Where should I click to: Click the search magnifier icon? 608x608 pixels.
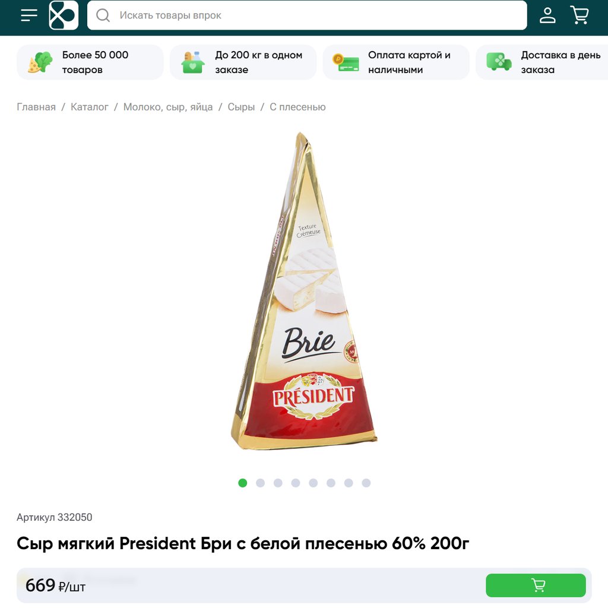(x=103, y=15)
